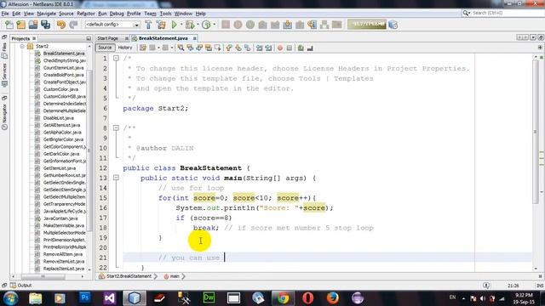Click the Chrome taskbar icon
This screenshot has width=545, height=306.
(283, 297)
